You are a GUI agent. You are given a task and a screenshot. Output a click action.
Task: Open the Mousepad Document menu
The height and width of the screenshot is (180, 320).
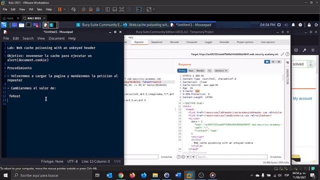56,38
